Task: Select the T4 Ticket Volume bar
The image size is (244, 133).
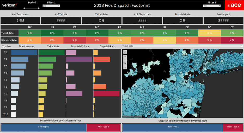Action: (x=17, y=73)
